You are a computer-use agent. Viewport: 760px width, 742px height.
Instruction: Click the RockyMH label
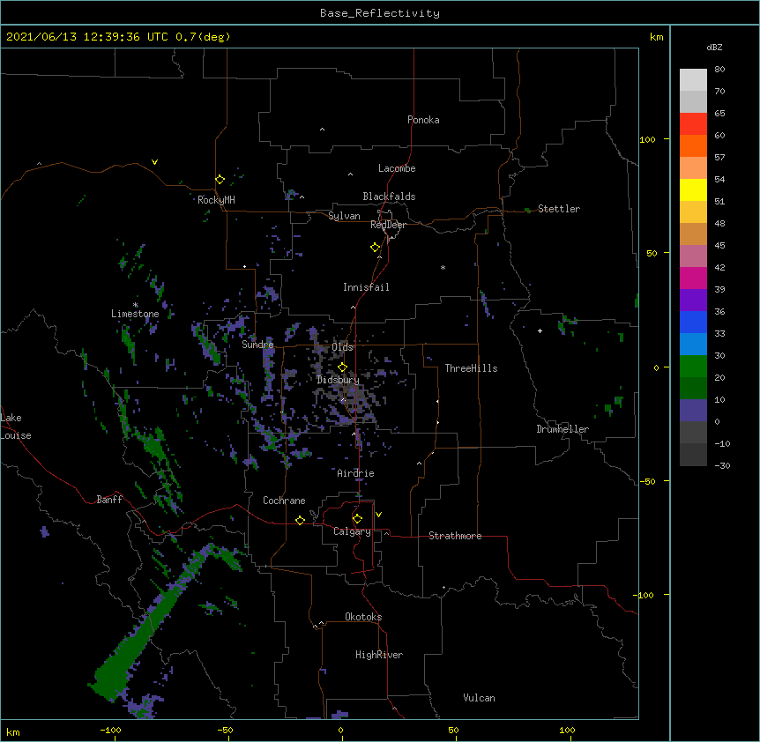(x=216, y=200)
